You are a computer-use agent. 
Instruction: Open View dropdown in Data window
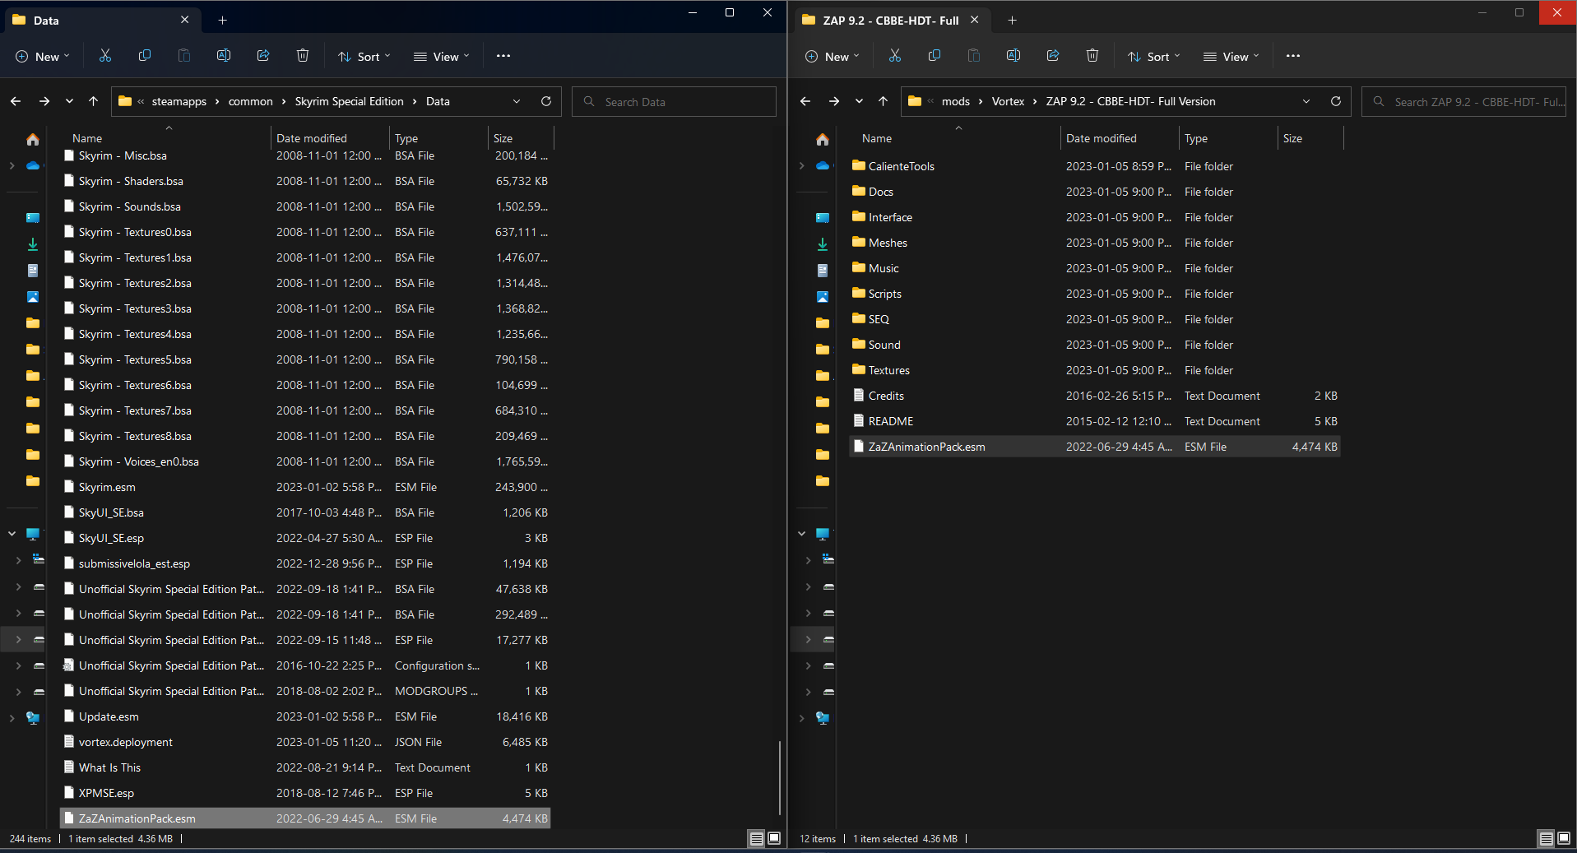(442, 57)
